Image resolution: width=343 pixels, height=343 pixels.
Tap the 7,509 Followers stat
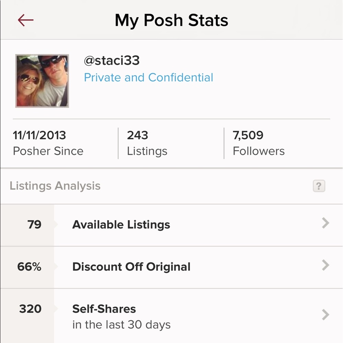click(x=259, y=143)
